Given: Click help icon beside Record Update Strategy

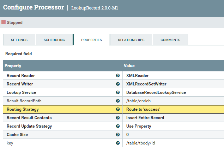Looking at the screenshot, I should tap(118, 126).
